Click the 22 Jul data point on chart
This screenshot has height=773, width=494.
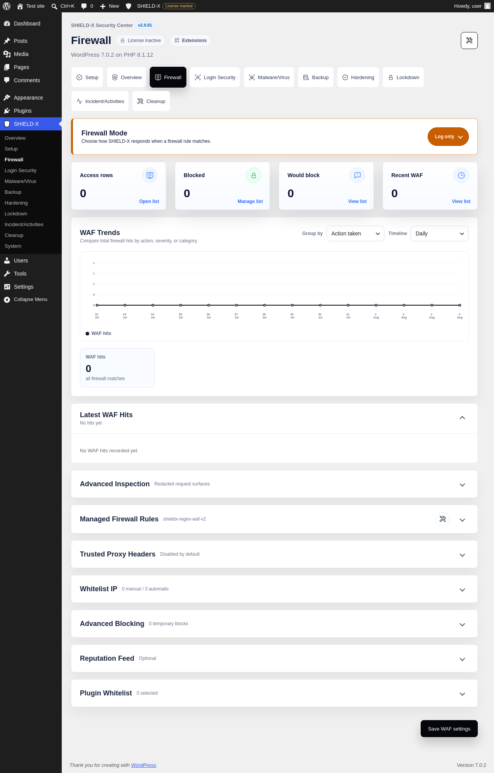click(x=97, y=305)
